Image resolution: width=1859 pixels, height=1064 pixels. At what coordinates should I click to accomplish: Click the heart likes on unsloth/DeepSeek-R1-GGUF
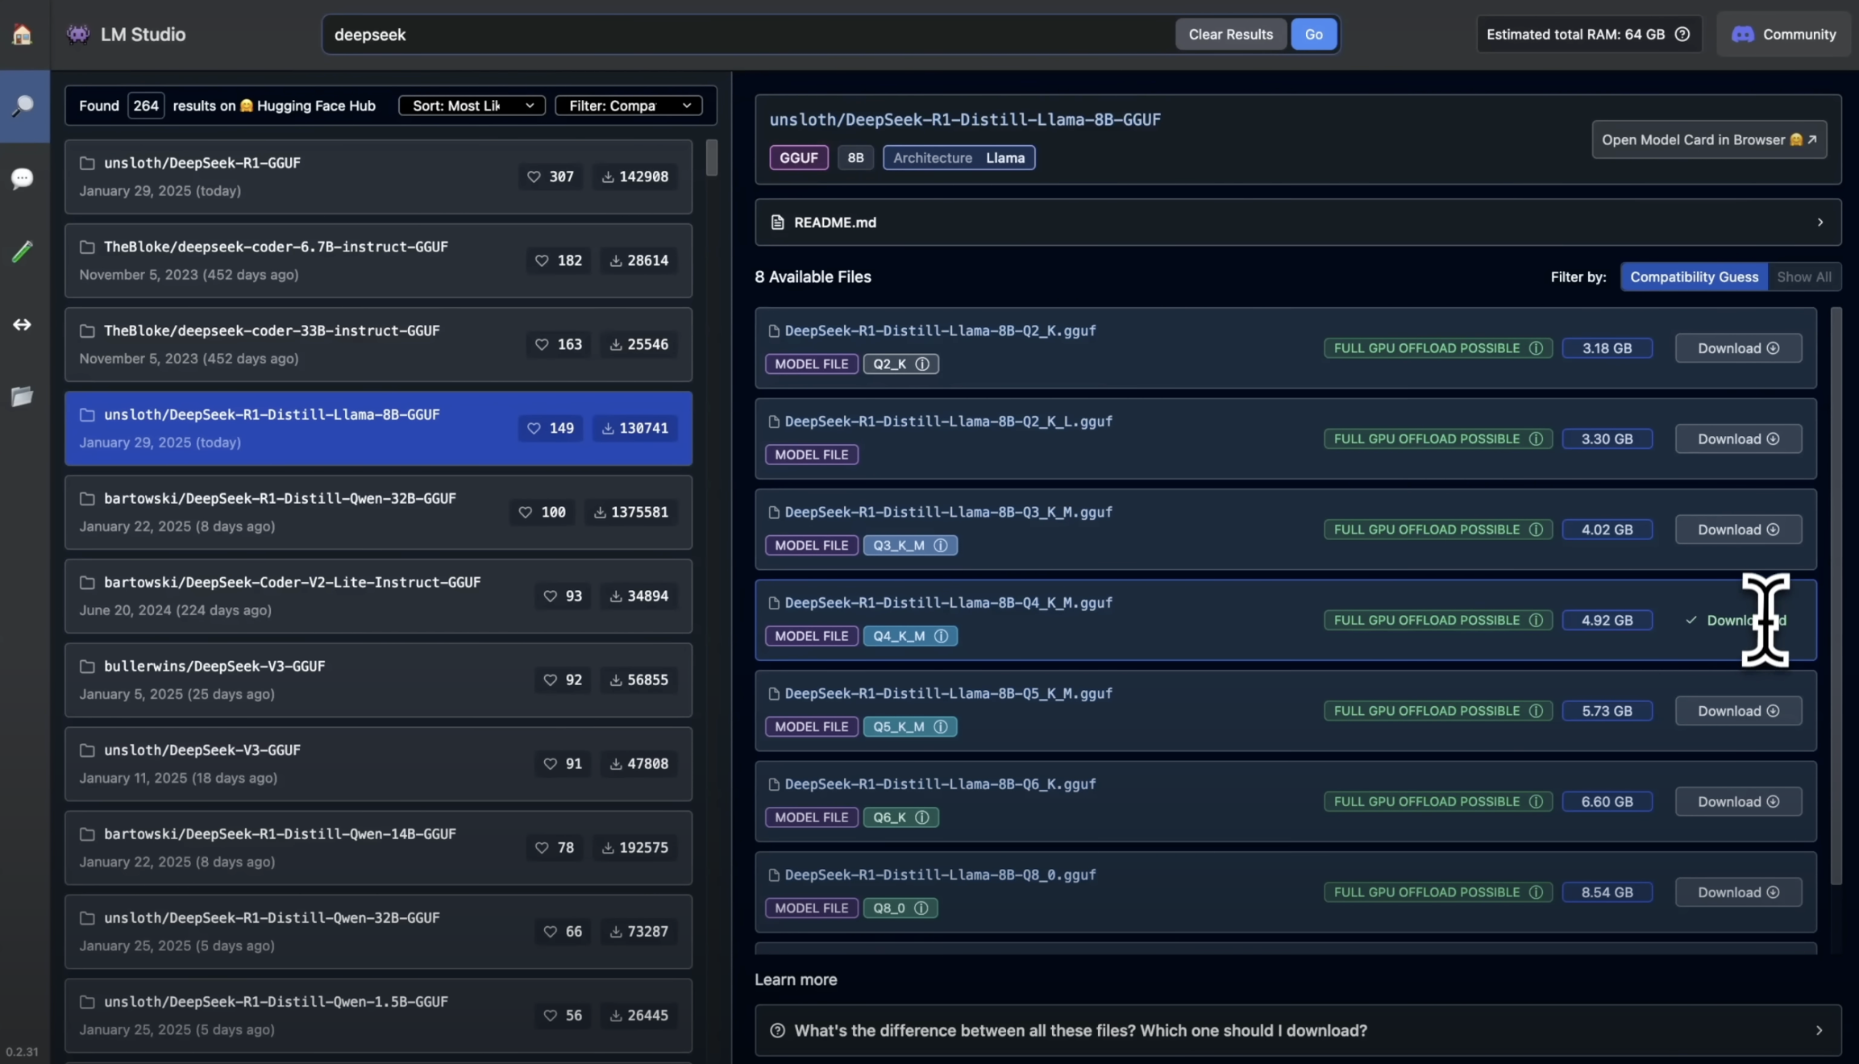(551, 177)
